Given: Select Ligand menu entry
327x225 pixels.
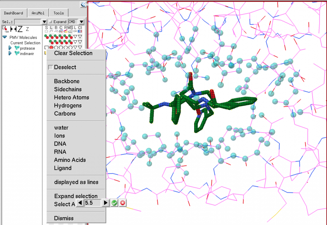Looking at the screenshot, I should [63, 168].
